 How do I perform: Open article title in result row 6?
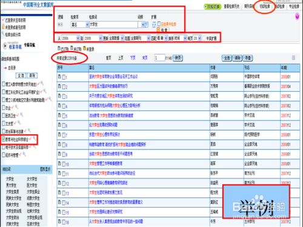(103, 125)
